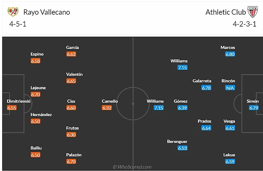Click the Athletic Club crest logo
This screenshot has width=263, height=171.
253,12
